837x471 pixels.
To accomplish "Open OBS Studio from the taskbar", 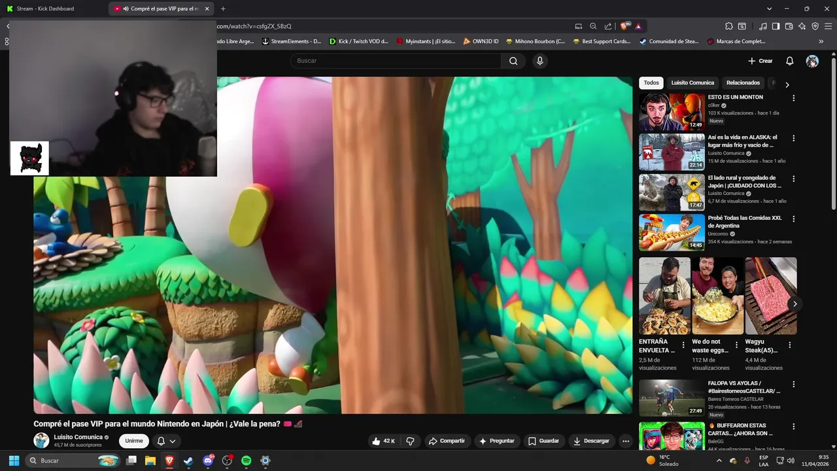I will point(228,461).
